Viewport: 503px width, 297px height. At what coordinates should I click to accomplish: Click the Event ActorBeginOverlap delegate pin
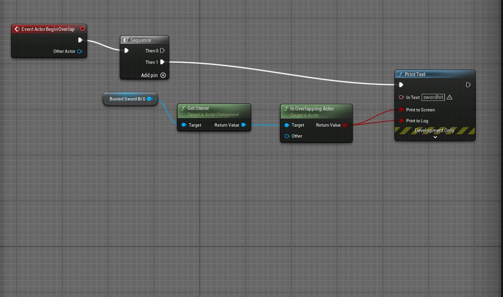click(82, 29)
